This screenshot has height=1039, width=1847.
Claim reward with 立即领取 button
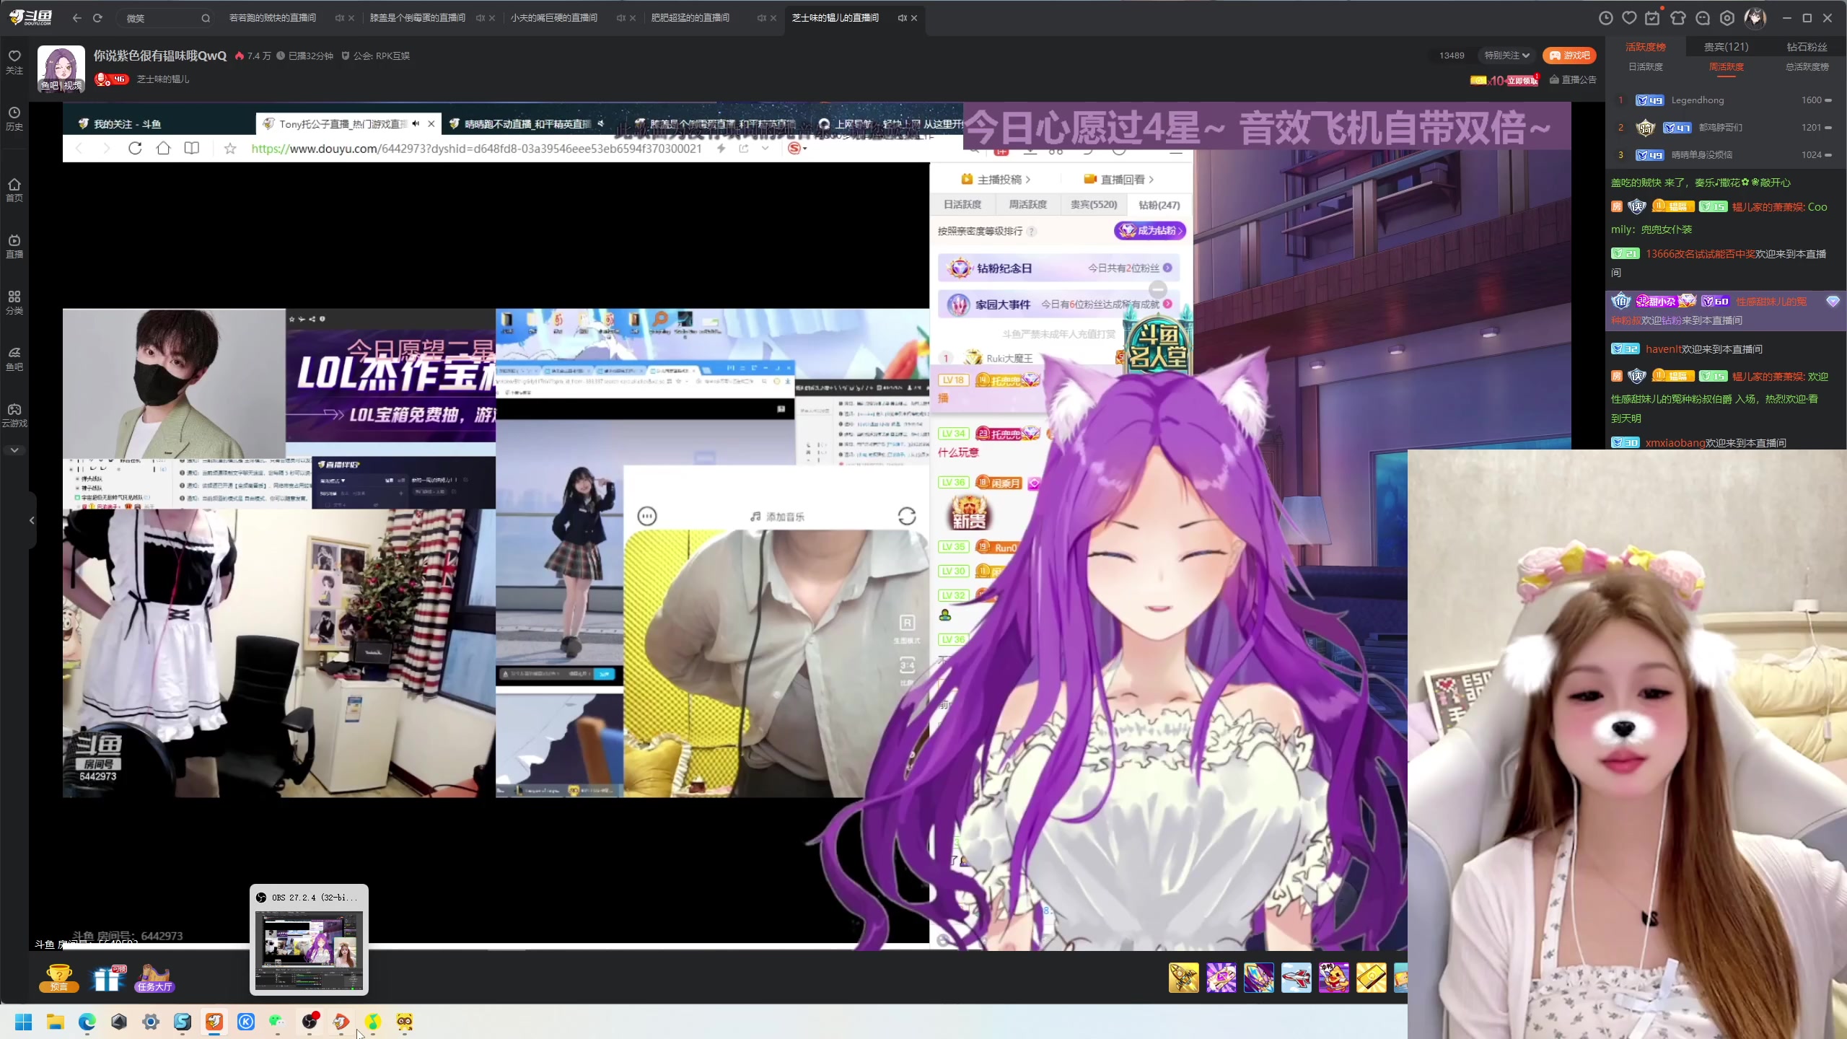[x=1522, y=80]
